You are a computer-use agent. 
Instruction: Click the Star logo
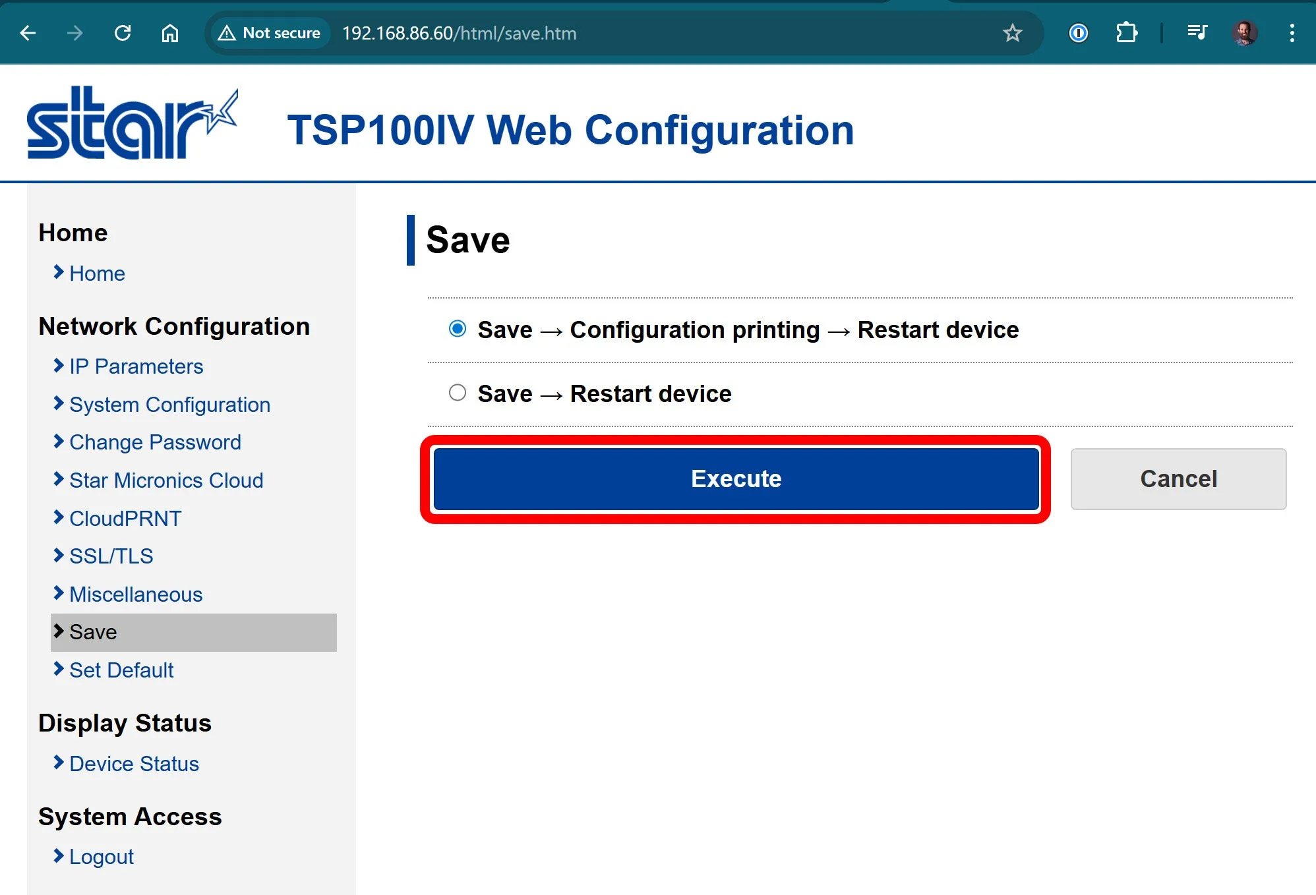[x=132, y=123]
